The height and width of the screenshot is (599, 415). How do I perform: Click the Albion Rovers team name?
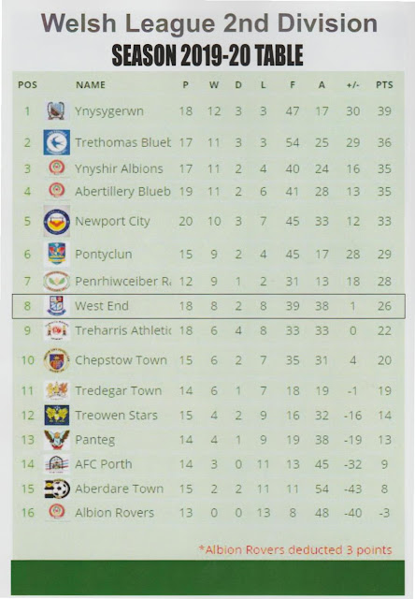click(114, 513)
